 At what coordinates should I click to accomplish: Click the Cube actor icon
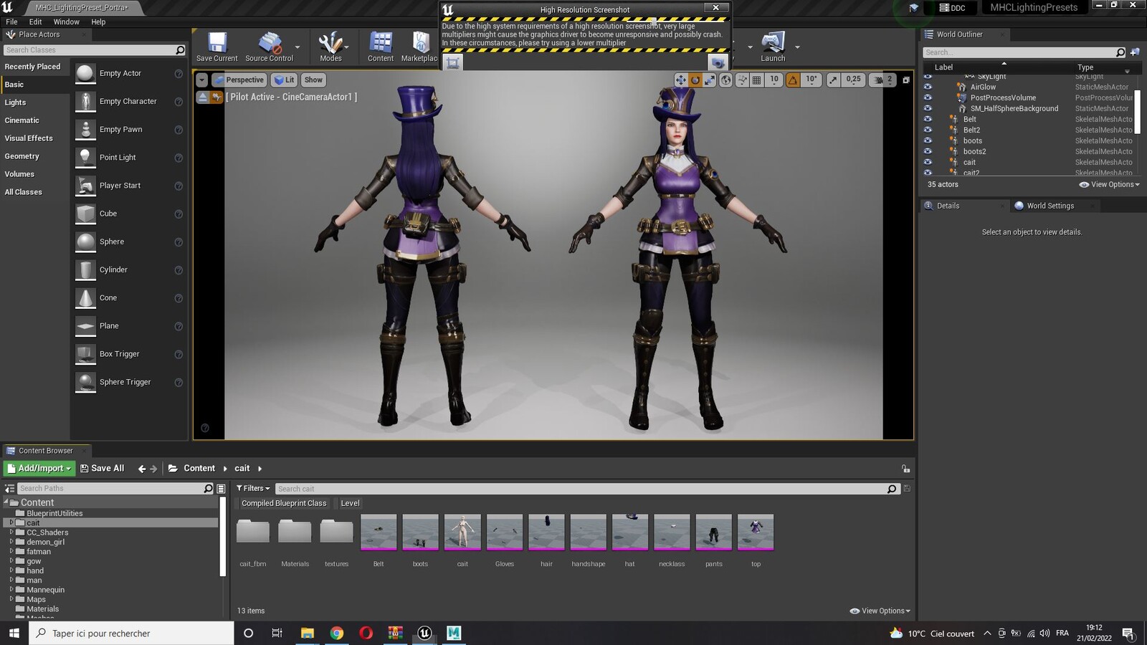[86, 214]
